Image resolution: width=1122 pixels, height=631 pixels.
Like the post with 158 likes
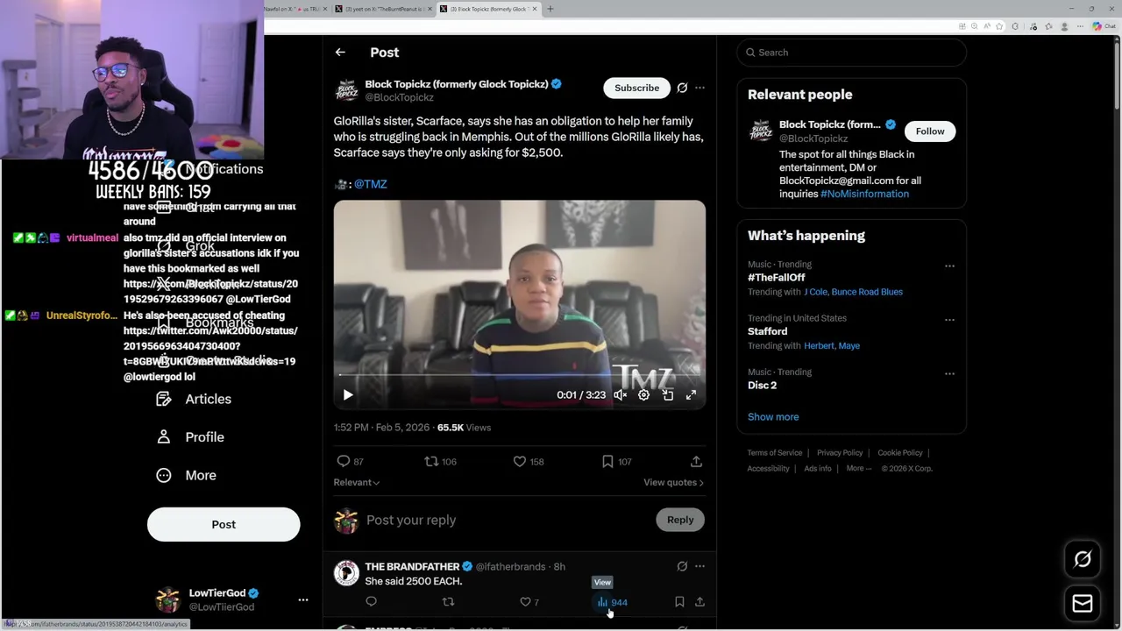click(529, 461)
